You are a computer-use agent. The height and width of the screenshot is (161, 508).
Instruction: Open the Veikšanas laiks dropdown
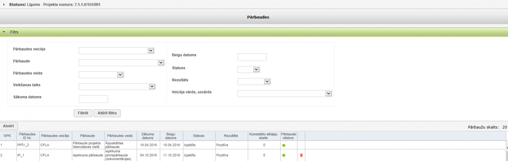tap(117, 87)
